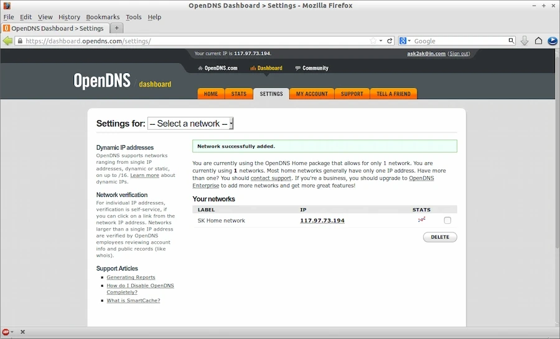The height and width of the screenshot is (339, 560).
Task: Open the Bookmarks menu
Action: (103, 17)
